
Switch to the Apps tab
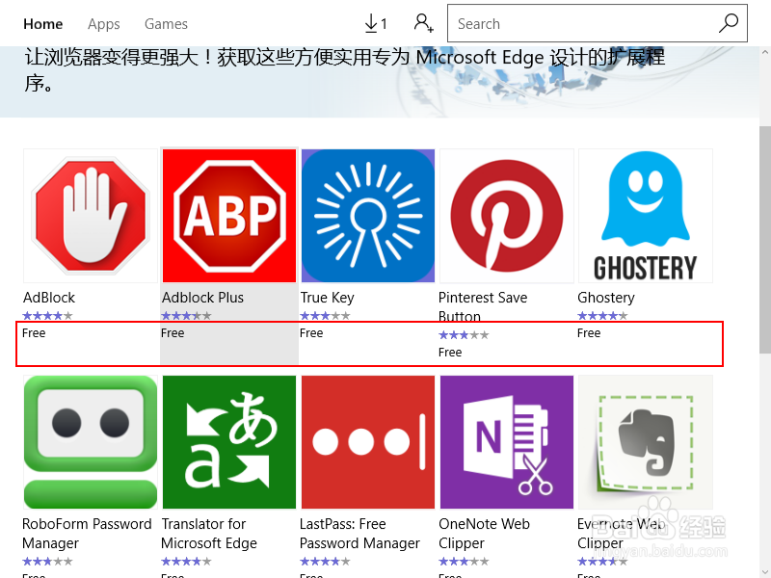tap(104, 23)
